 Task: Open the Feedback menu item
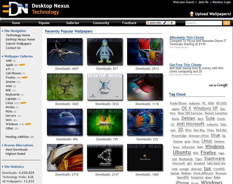tap(129, 23)
